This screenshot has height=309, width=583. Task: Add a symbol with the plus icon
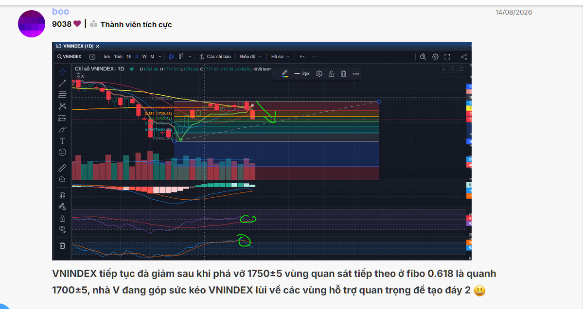[92, 57]
